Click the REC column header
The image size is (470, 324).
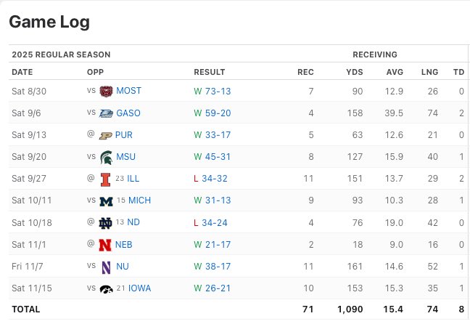(x=305, y=72)
